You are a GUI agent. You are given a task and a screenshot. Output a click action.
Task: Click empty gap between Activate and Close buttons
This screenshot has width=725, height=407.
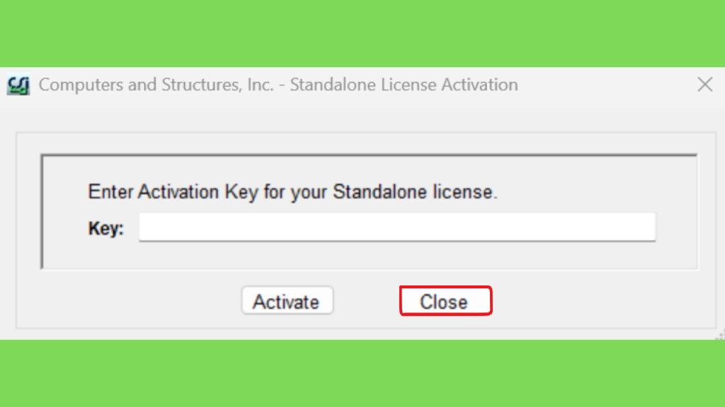366,301
